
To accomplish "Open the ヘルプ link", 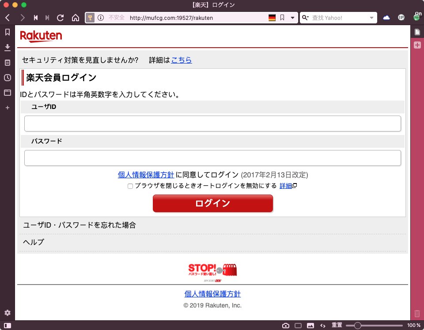I will tap(34, 242).
